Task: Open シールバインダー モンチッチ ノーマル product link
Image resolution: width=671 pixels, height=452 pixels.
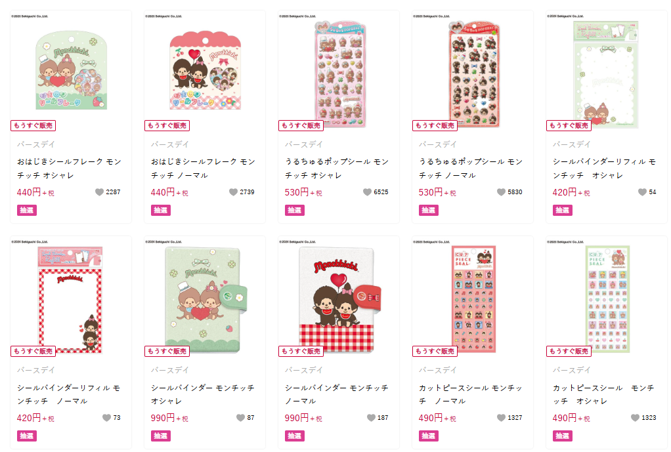Action: (337, 394)
